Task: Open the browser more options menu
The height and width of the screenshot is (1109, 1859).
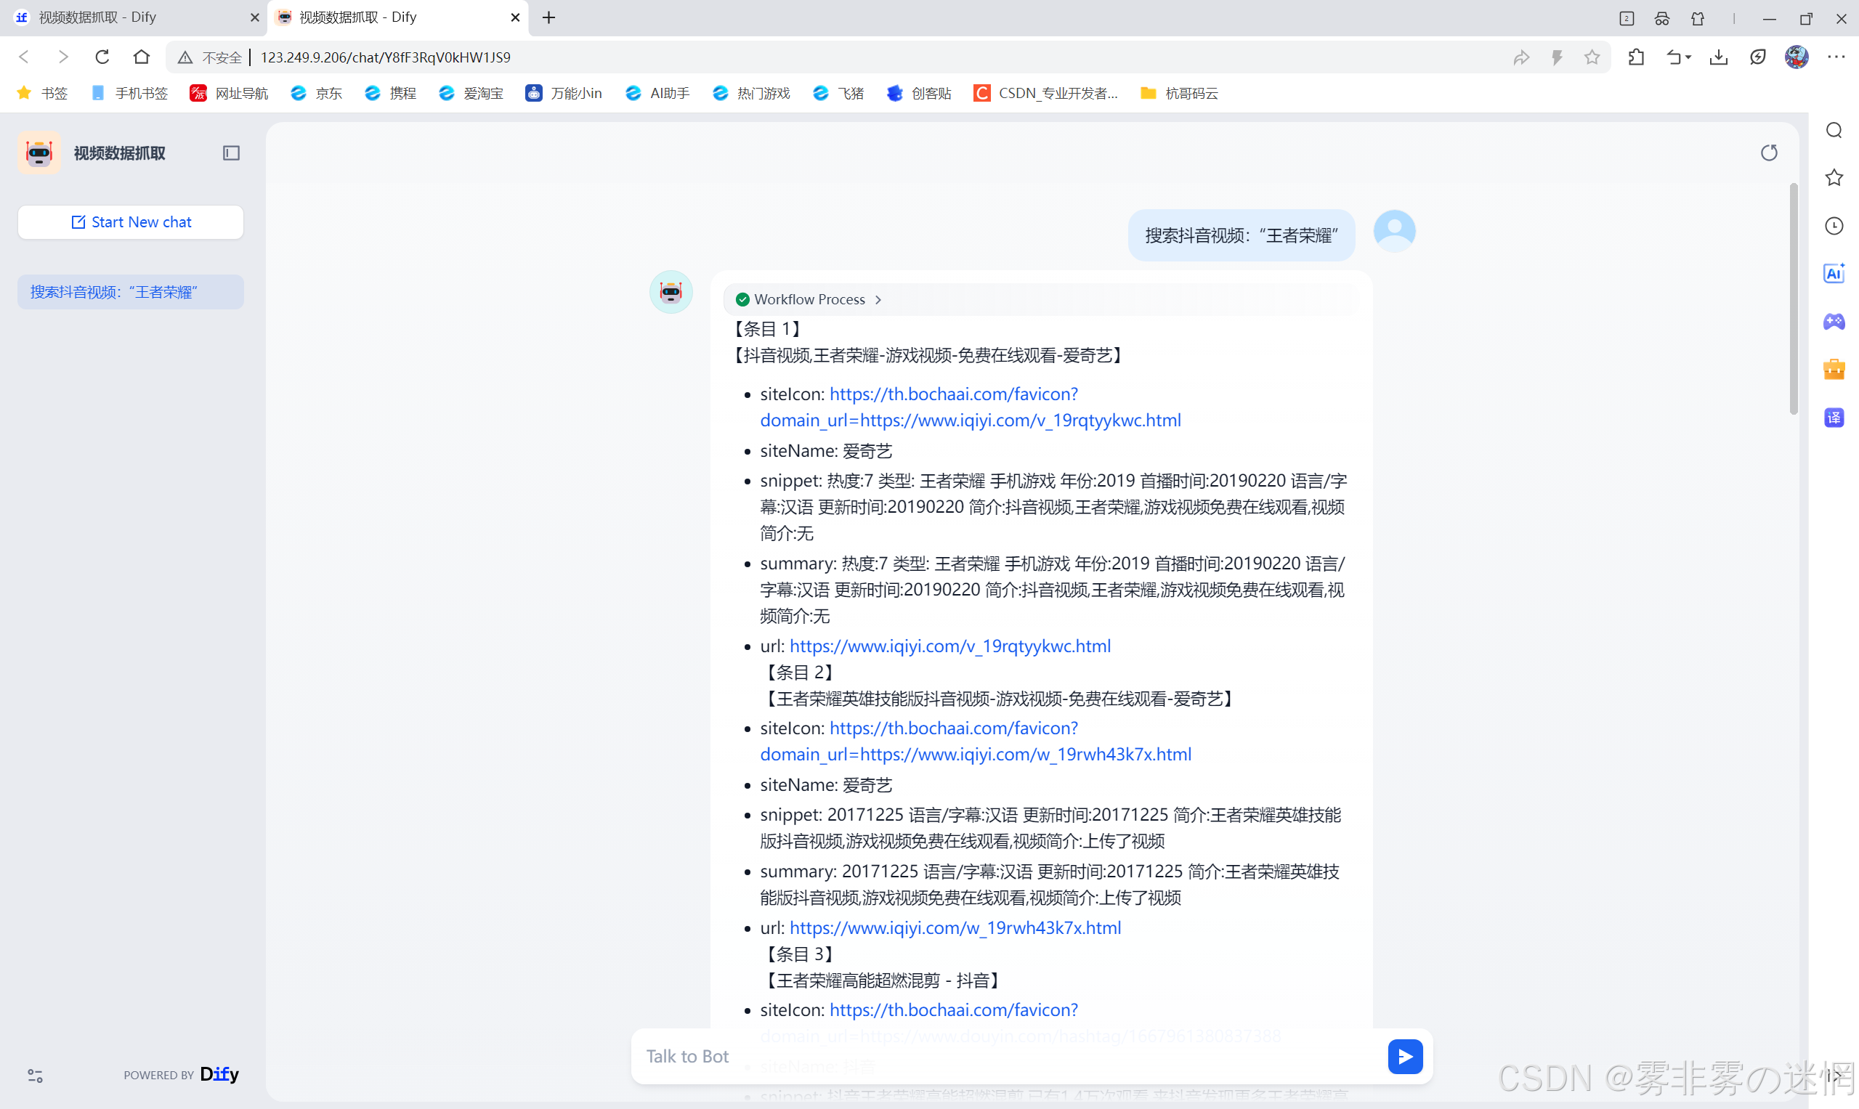Action: 1836,57
